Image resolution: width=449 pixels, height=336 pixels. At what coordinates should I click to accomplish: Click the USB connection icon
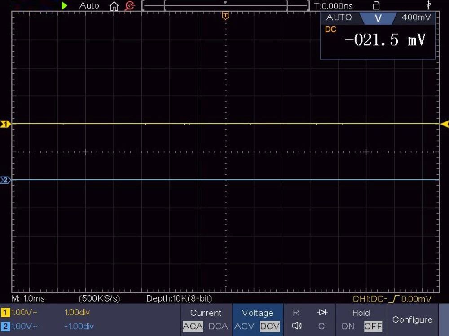[428, 6]
